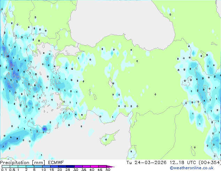Select legend swatch between 45 and 50
This screenshot has width=221, height=171.
tap(102, 166)
